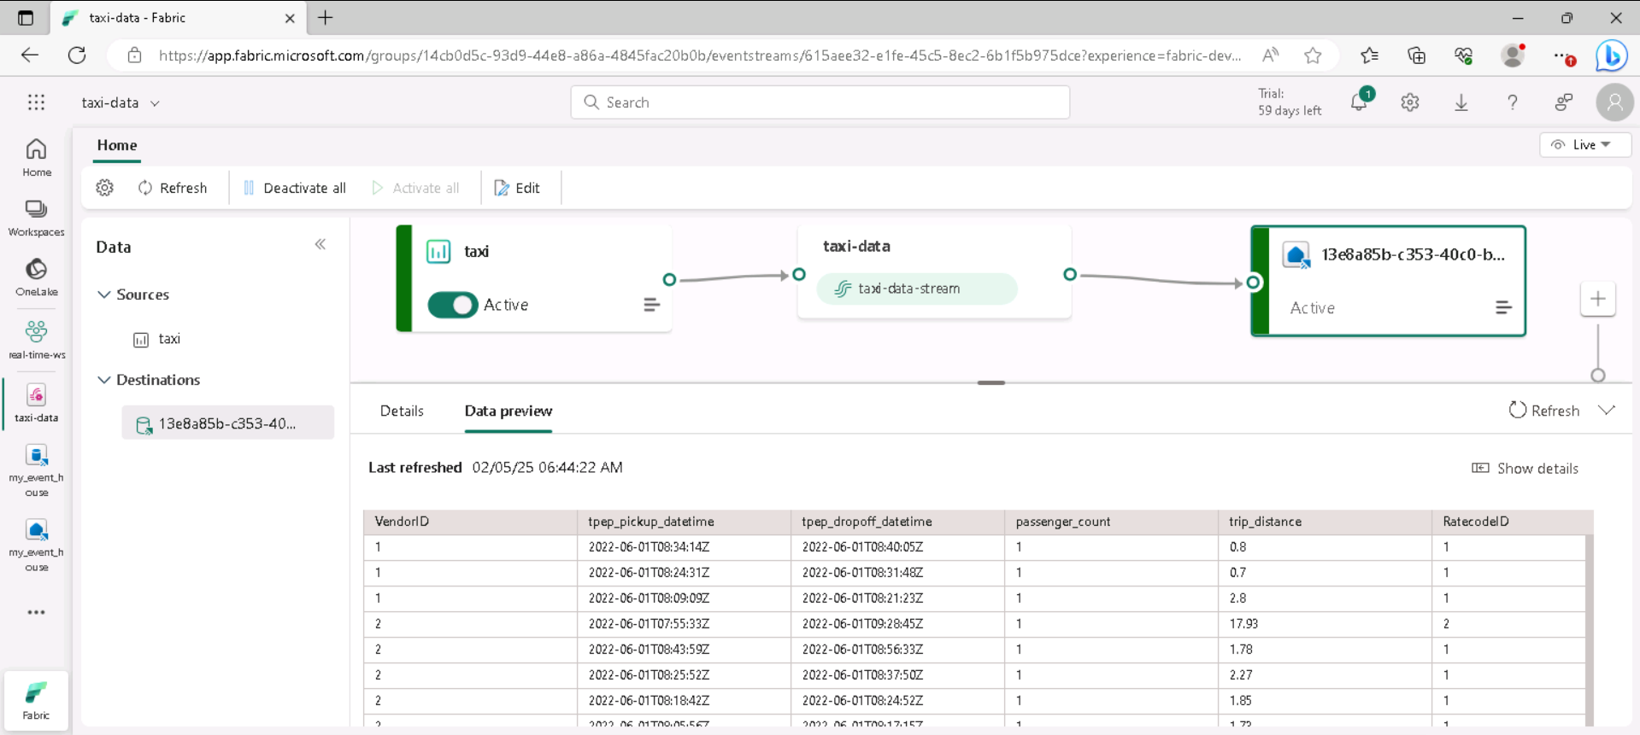Viewport: 1640px width, 735px height.
Task: Open help question mark icon
Action: coord(1513,102)
